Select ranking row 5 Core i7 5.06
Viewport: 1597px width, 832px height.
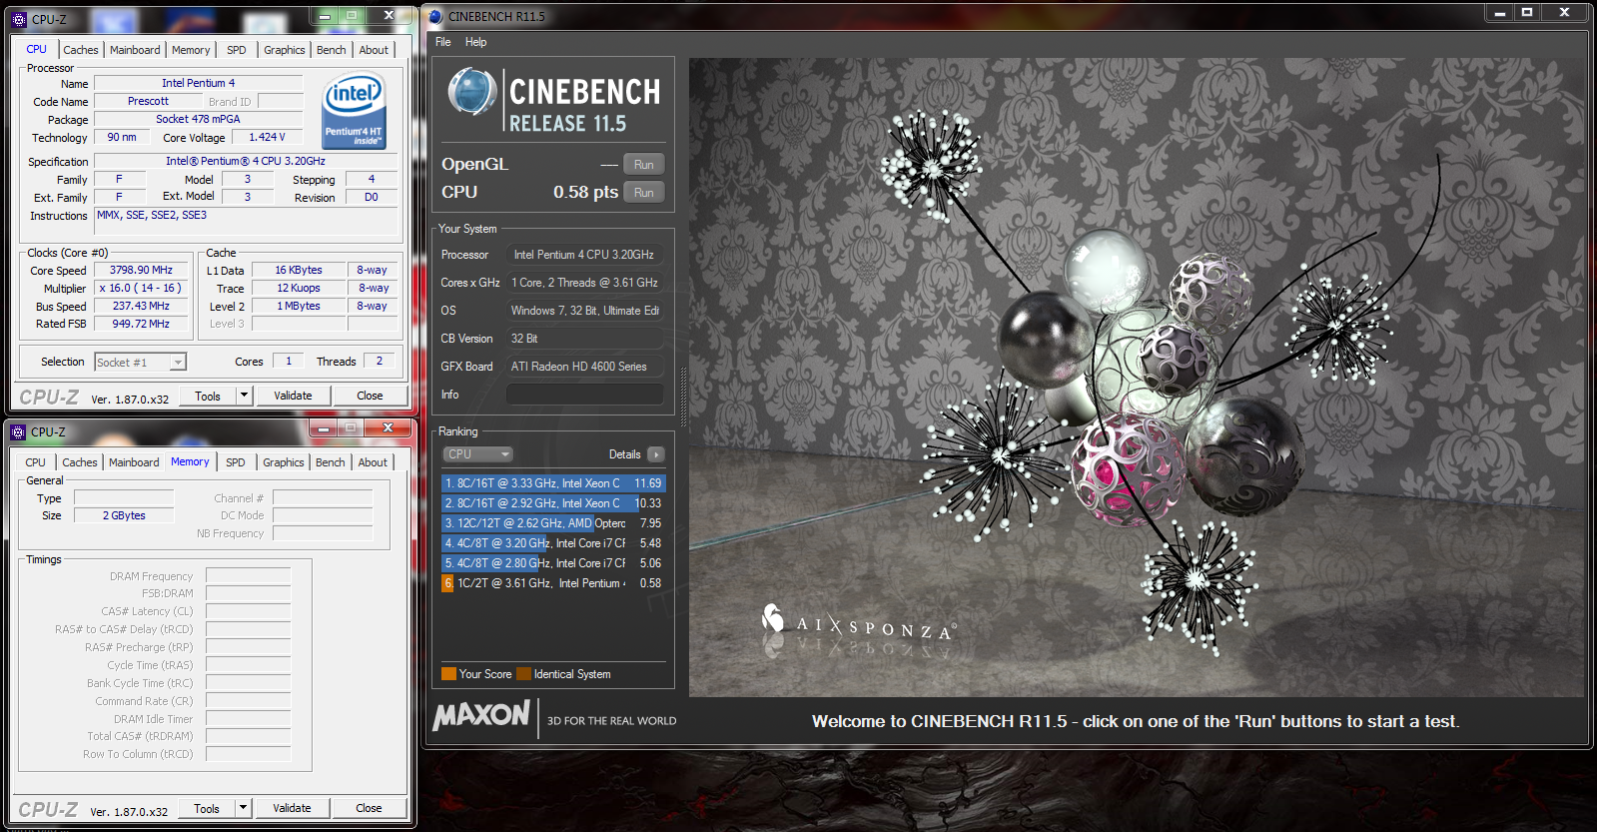tap(552, 563)
